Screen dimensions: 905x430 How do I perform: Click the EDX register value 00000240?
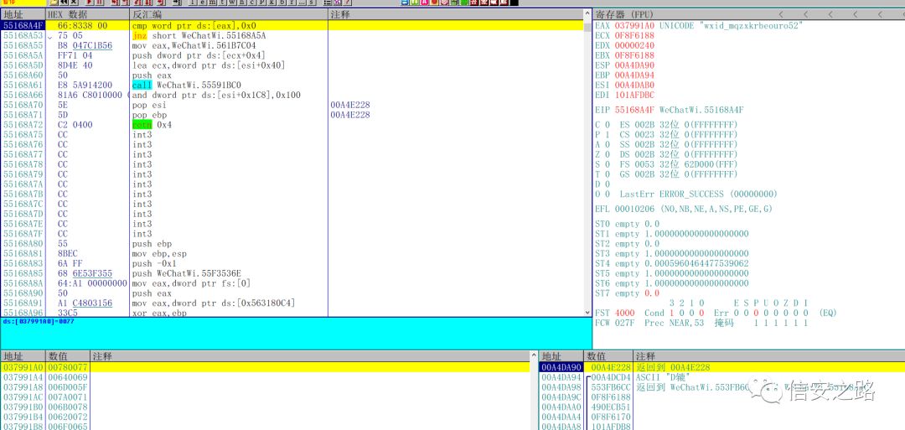tap(635, 45)
